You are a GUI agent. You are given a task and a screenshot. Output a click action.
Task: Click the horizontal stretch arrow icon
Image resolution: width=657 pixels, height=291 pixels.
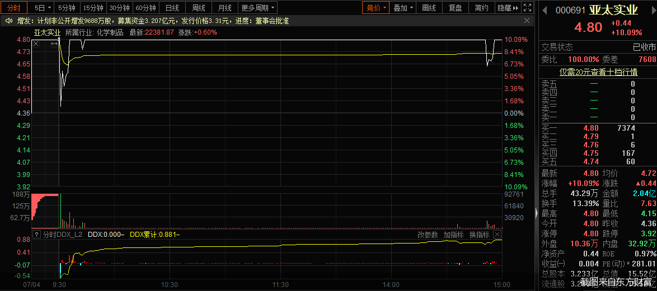pos(54,44)
